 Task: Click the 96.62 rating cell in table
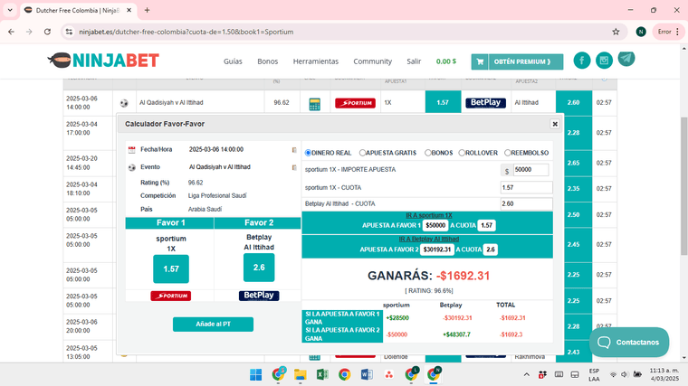(x=282, y=102)
